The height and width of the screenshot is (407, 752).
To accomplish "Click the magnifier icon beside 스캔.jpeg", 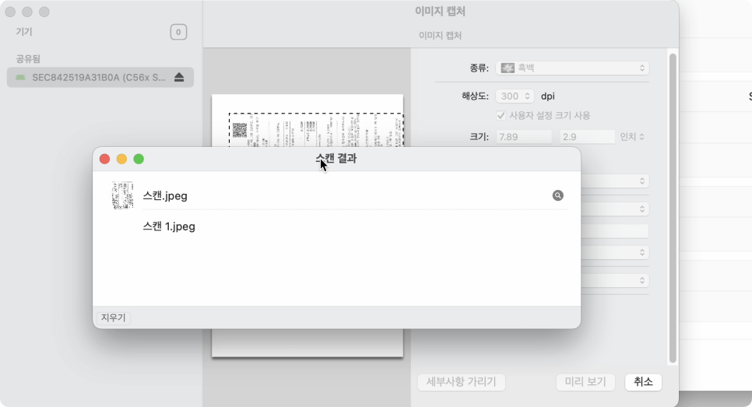I will click(x=557, y=196).
